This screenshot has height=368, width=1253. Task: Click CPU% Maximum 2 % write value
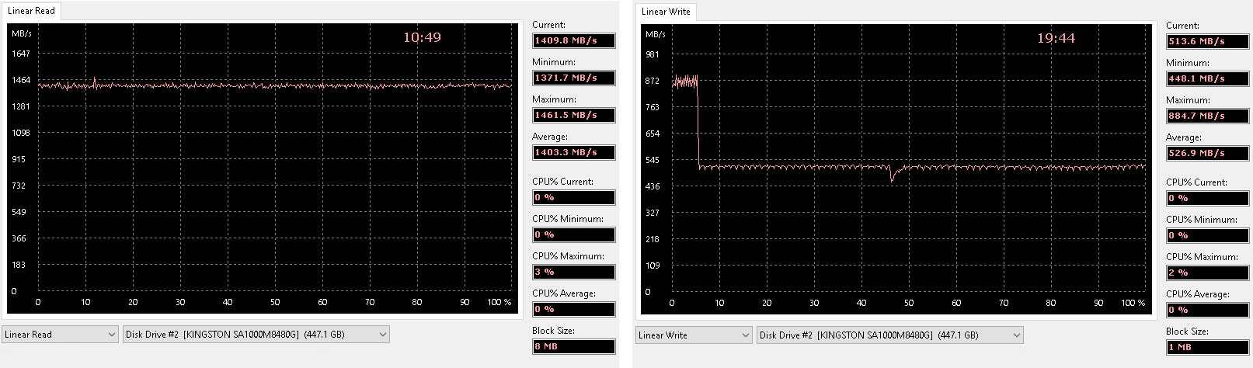1207,273
